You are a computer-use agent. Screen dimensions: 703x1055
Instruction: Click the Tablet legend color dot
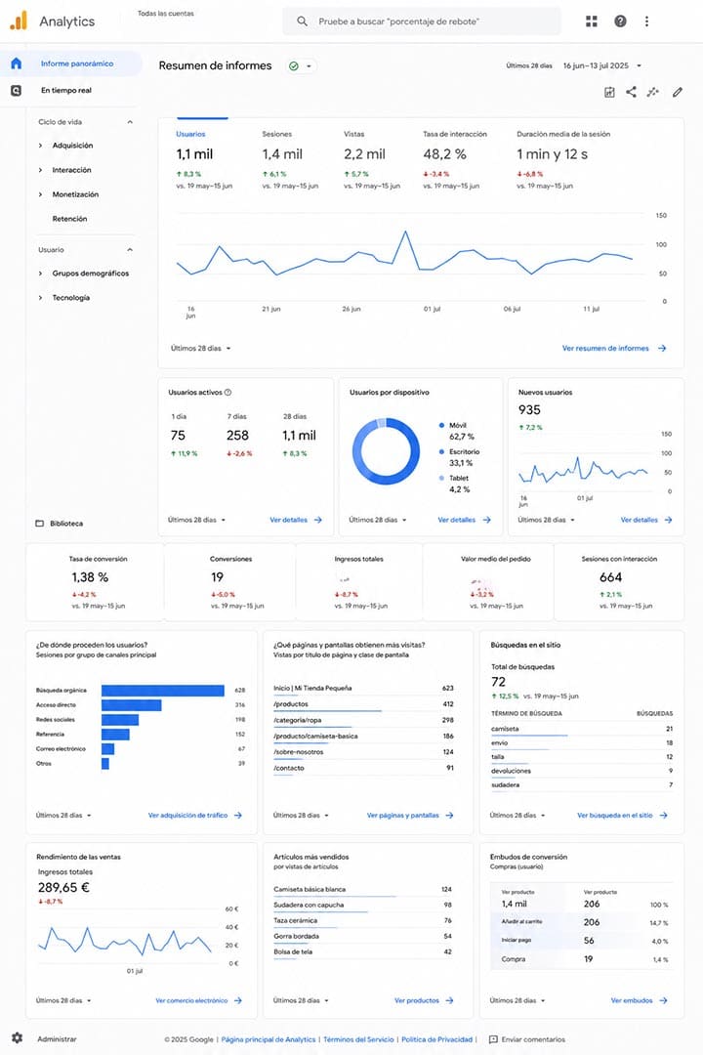[441, 478]
